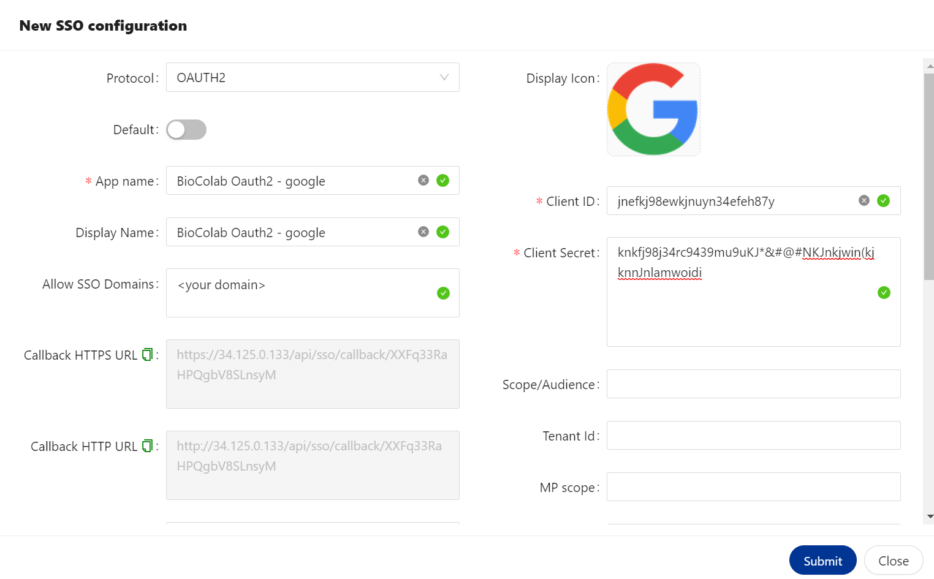Click the 'Scope/Audience' label
The width and height of the screenshot is (934, 579).
(x=549, y=385)
